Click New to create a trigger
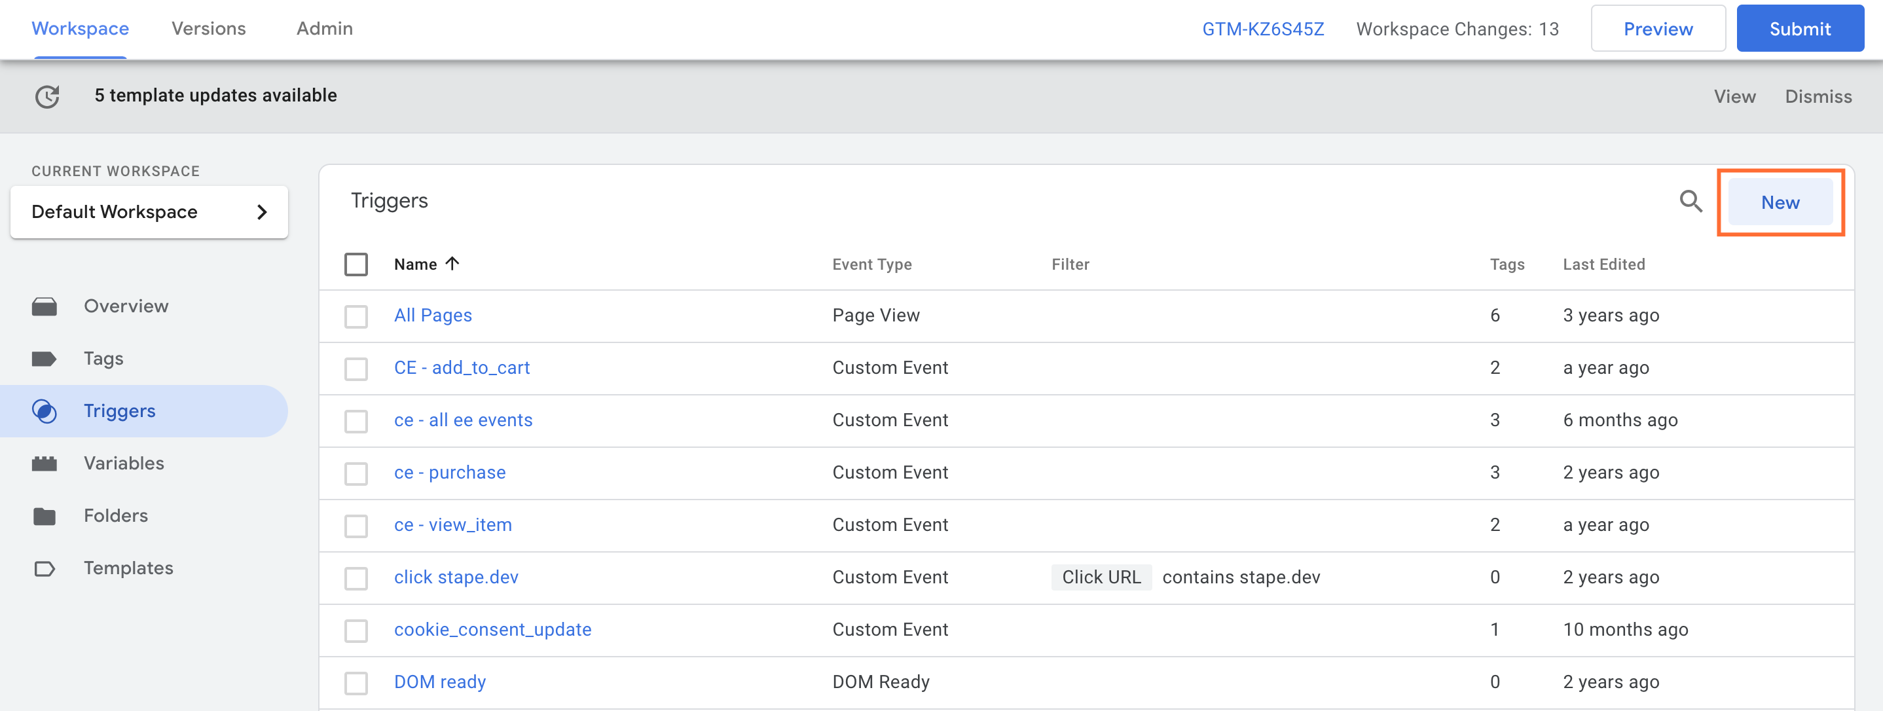Viewport: 1883px width, 711px height. (x=1781, y=202)
